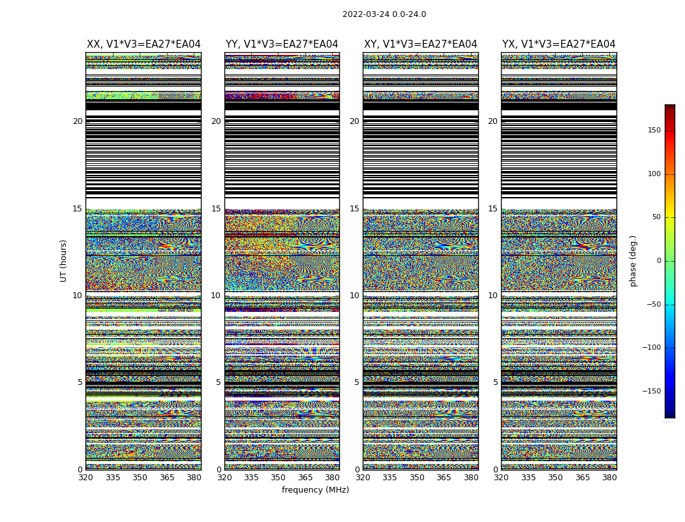685x522 pixels.
Task: Click the 5 hour tick of the XX panel
Action: 80,382
